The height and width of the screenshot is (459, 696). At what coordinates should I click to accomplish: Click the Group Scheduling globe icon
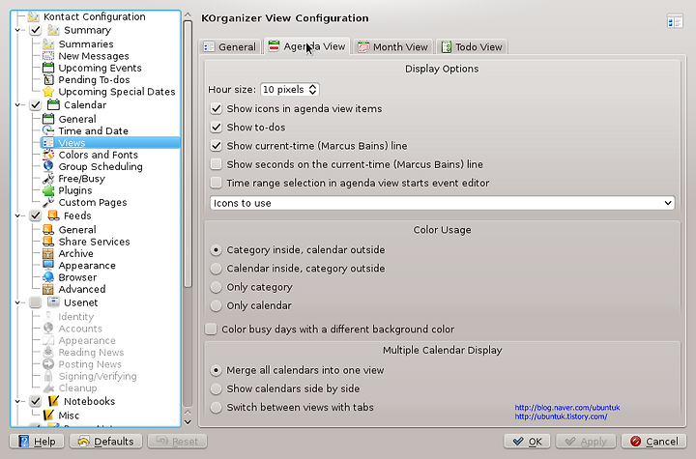click(48, 167)
